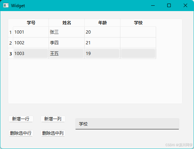Select the cell containing 1002
This screenshot has width=194, height=149.
[31, 43]
